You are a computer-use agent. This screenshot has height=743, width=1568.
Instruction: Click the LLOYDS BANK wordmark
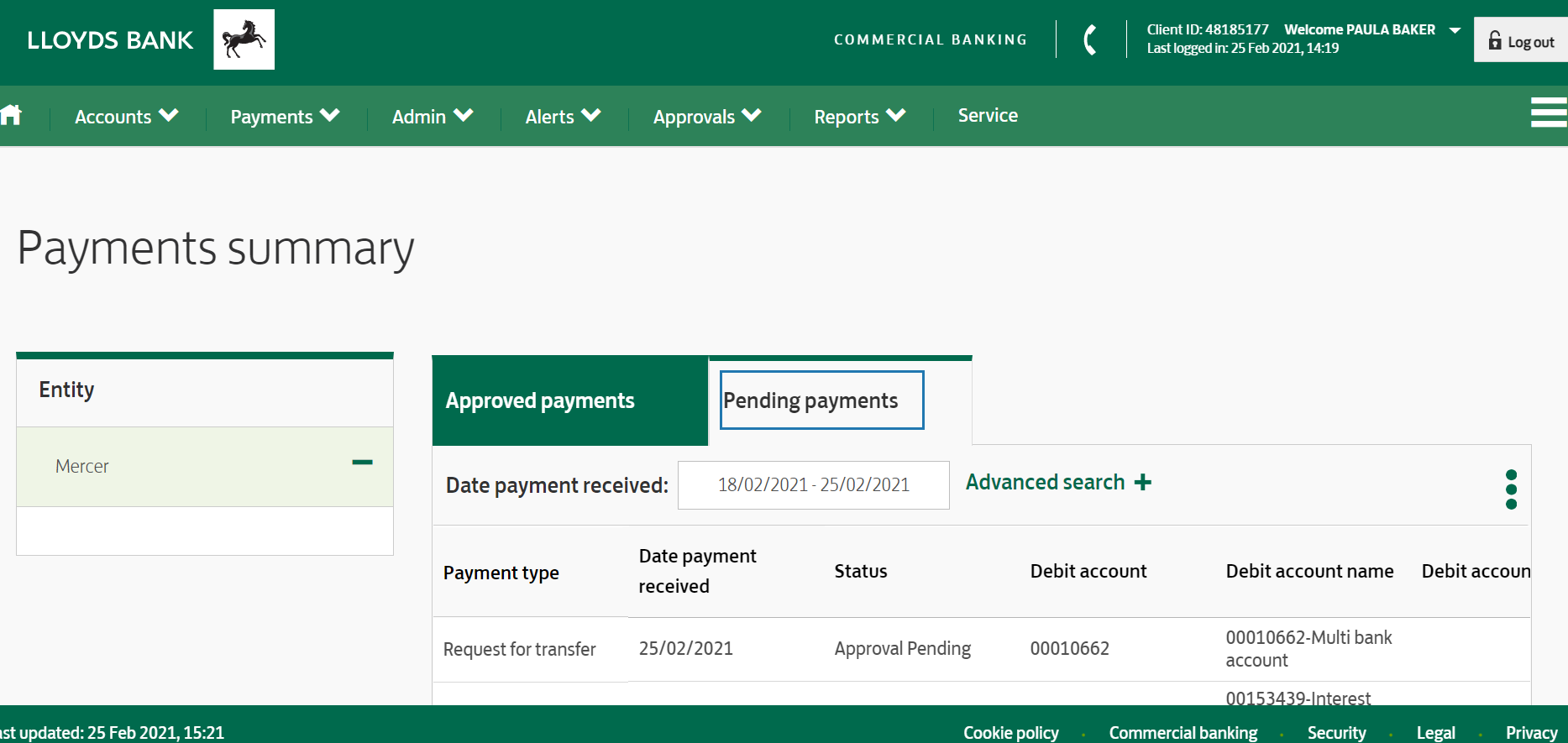coord(110,40)
